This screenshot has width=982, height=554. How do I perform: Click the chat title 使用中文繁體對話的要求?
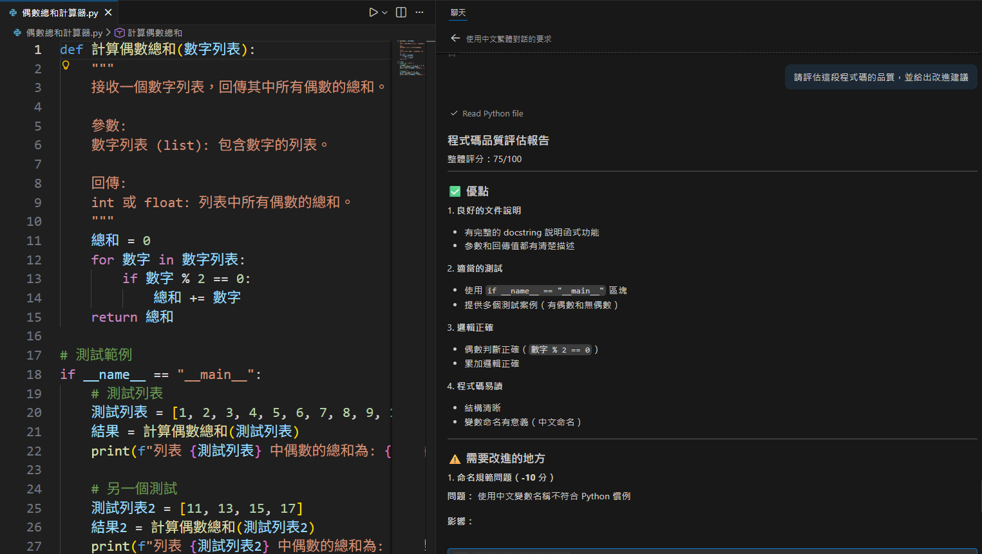[509, 39]
